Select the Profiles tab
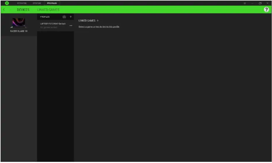 pyautogui.click(x=52, y=3)
